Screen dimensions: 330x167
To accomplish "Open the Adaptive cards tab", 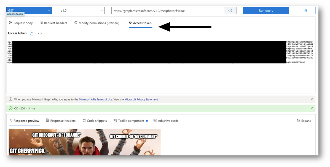I will point(166,121).
